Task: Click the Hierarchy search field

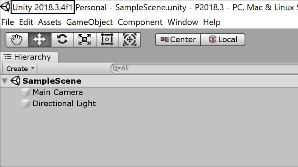Action: [x=204, y=68]
